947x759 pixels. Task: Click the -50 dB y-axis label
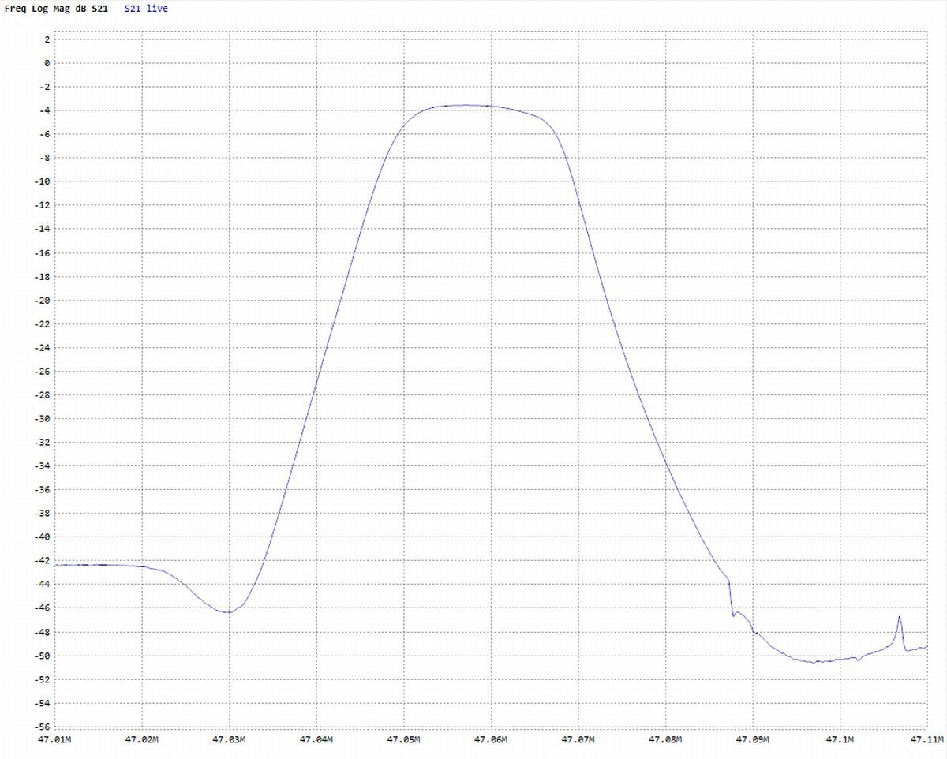42,656
